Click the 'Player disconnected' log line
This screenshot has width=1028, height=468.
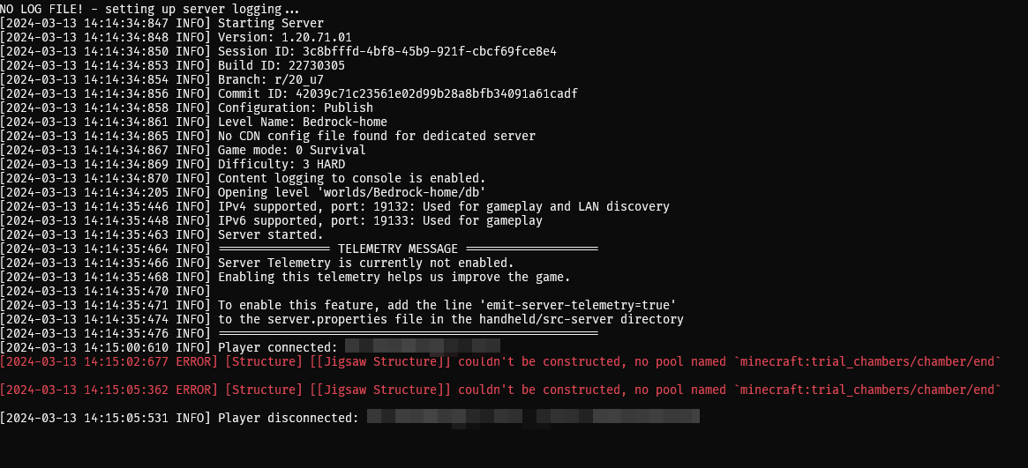coord(289,418)
